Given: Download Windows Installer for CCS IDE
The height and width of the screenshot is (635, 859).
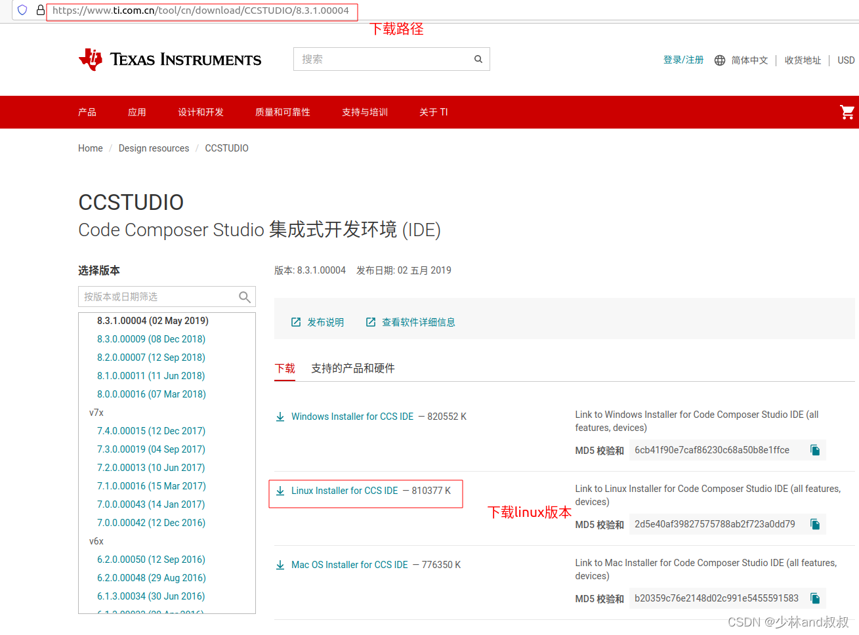Looking at the screenshot, I should [352, 417].
